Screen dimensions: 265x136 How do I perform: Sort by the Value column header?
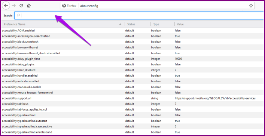click(219, 24)
